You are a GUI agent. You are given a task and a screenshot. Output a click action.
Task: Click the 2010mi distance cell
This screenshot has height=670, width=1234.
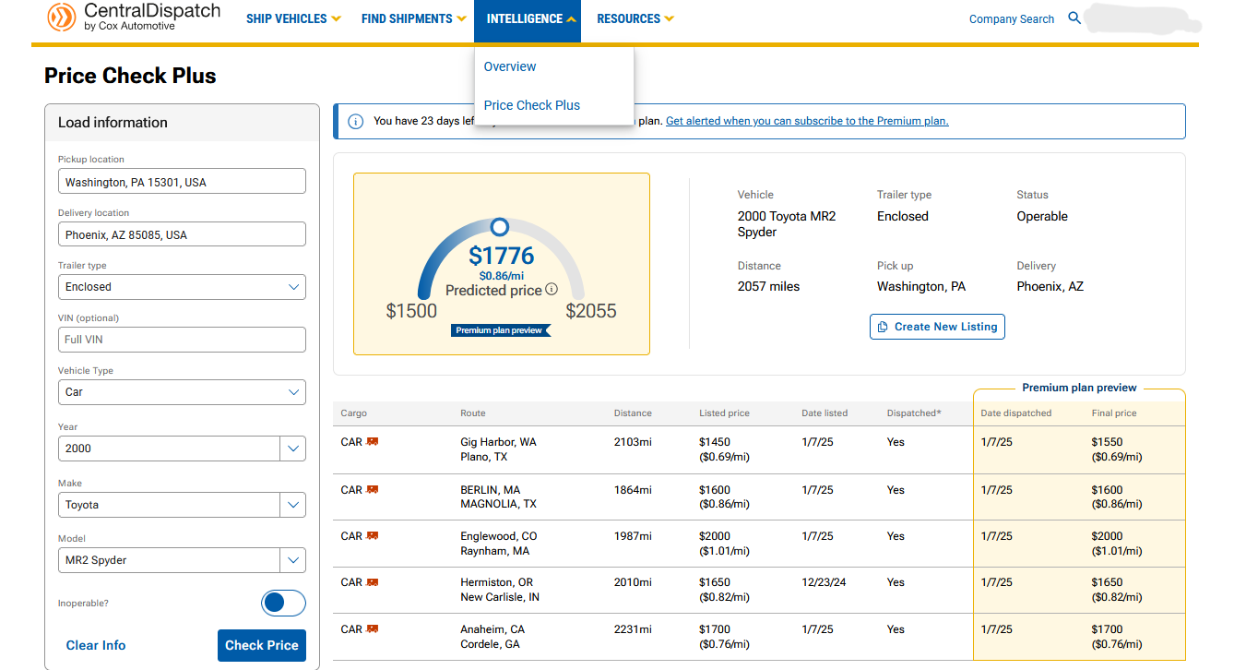[x=633, y=582]
